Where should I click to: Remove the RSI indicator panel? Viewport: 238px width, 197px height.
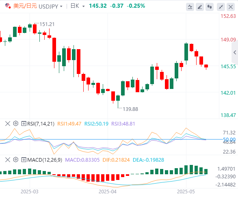pyautogui.click(x=8, y=123)
